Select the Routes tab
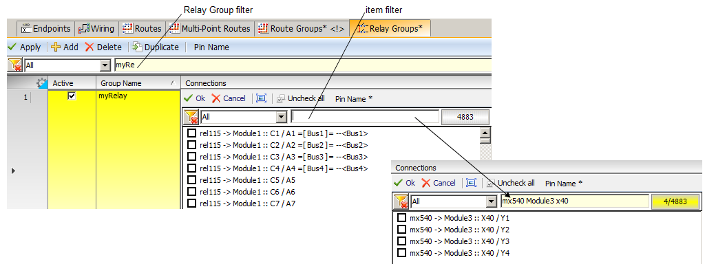This screenshot has height=264, width=705. pos(142,29)
